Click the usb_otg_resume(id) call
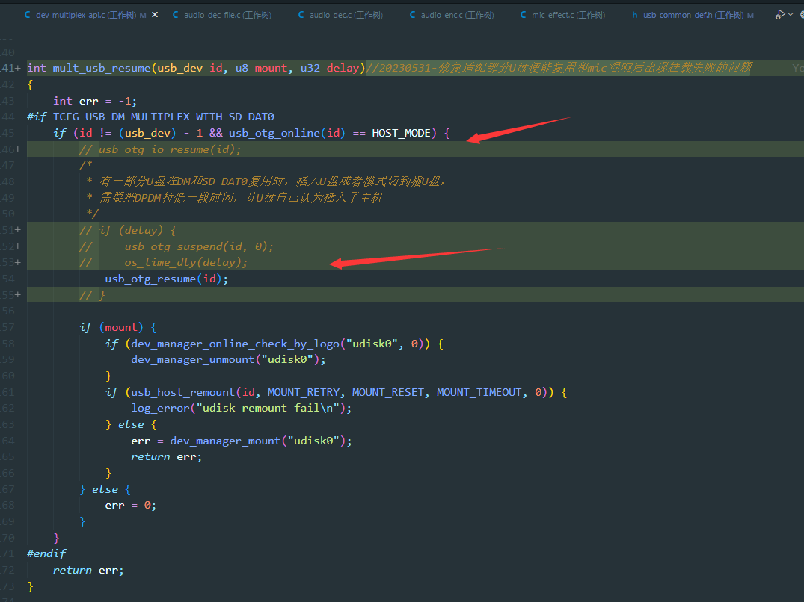Screen dimensions: 804x602 (x=167, y=279)
